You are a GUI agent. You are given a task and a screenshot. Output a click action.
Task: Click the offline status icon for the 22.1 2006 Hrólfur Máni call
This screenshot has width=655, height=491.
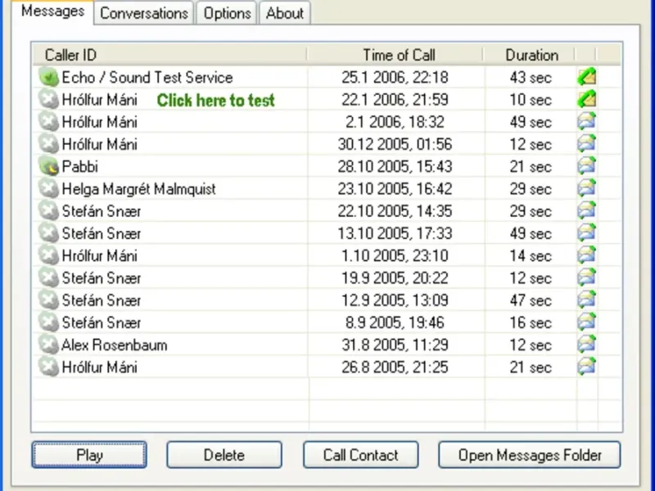point(48,99)
